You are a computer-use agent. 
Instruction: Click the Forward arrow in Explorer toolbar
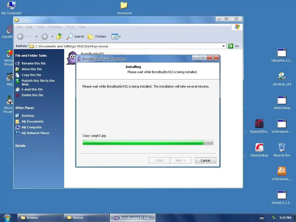[45, 36]
